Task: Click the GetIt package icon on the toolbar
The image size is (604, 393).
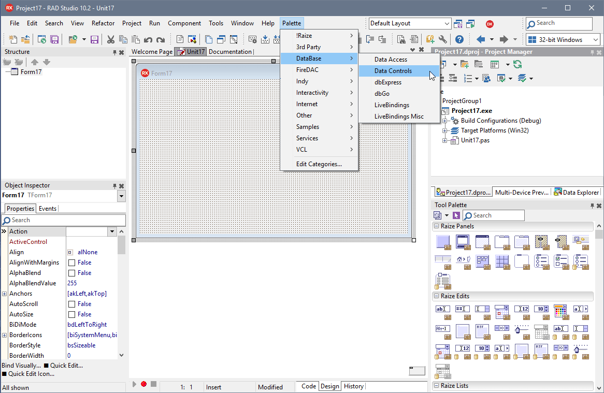Action: coord(430,39)
